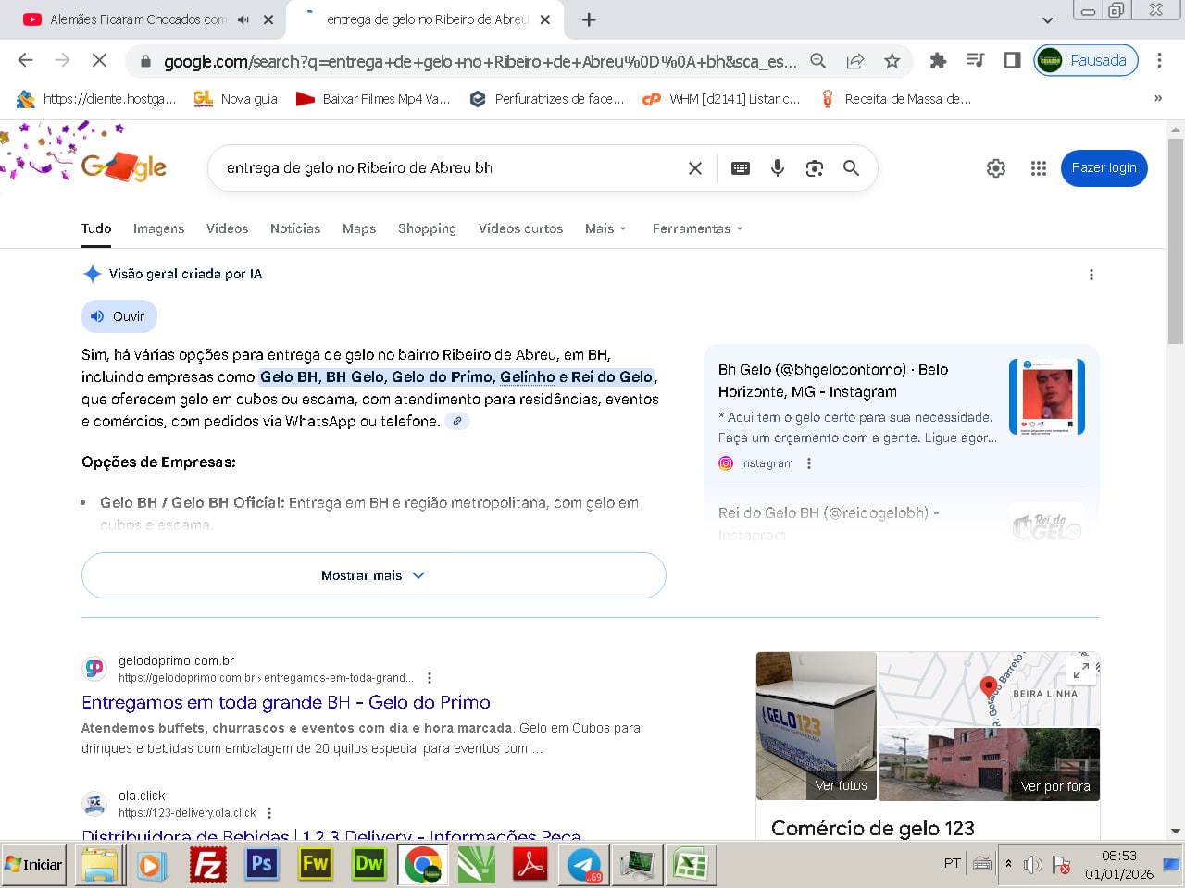Image resolution: width=1185 pixels, height=888 pixels.
Task: Switch to the Imagens tab
Action: pos(158,228)
